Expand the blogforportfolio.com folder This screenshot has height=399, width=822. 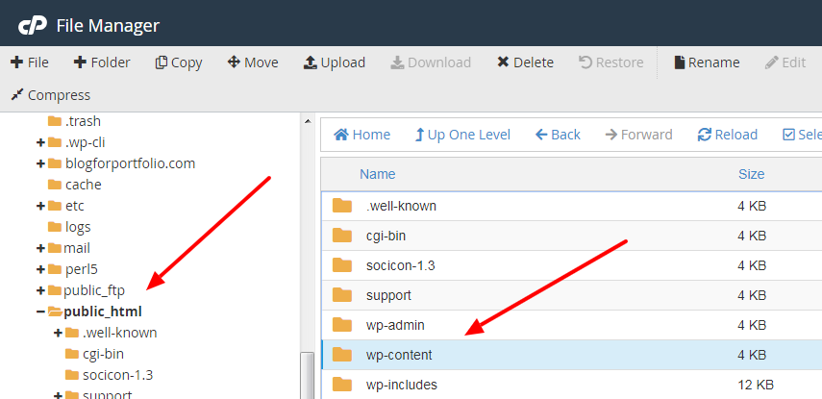tap(40, 163)
